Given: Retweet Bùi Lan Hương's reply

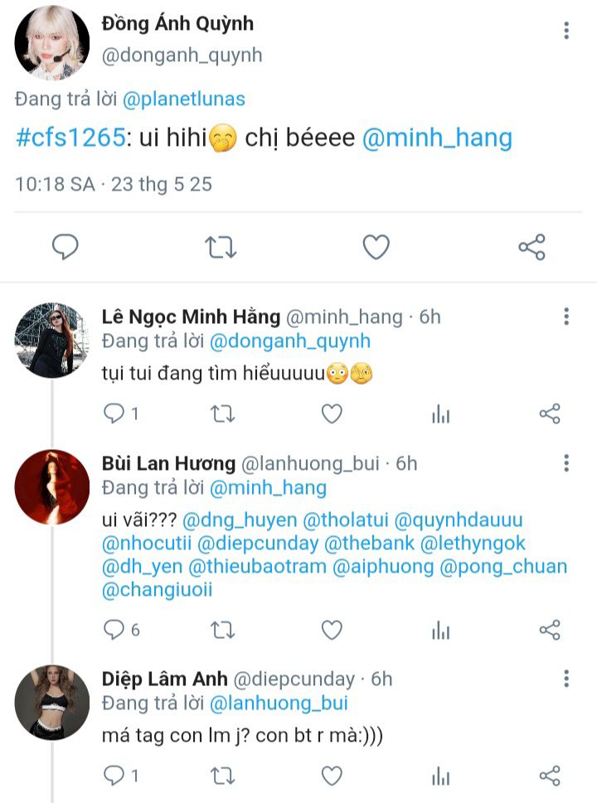Looking at the screenshot, I should 222,631.
